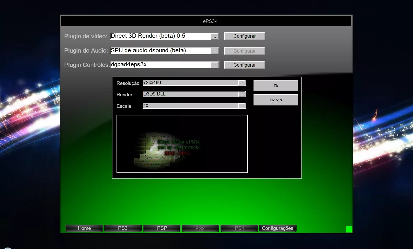The height and width of the screenshot is (249, 413).
Task: Switch to the PSP tab
Action: (x=162, y=228)
